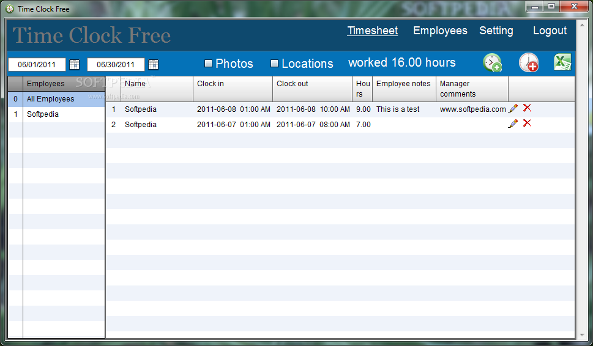This screenshot has height=346, width=593.
Task: Enable the Photos checkbox
Action: [208, 64]
